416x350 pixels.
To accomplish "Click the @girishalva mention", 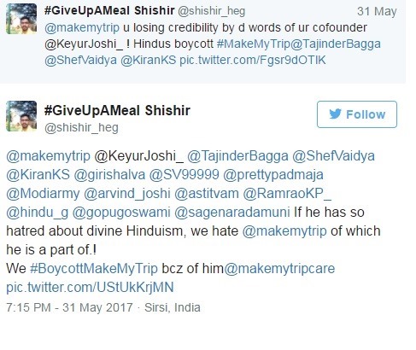I will pos(109,175).
